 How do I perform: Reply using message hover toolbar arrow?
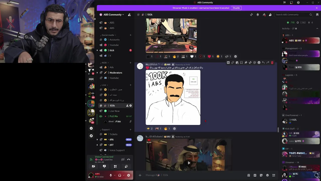click(263, 63)
